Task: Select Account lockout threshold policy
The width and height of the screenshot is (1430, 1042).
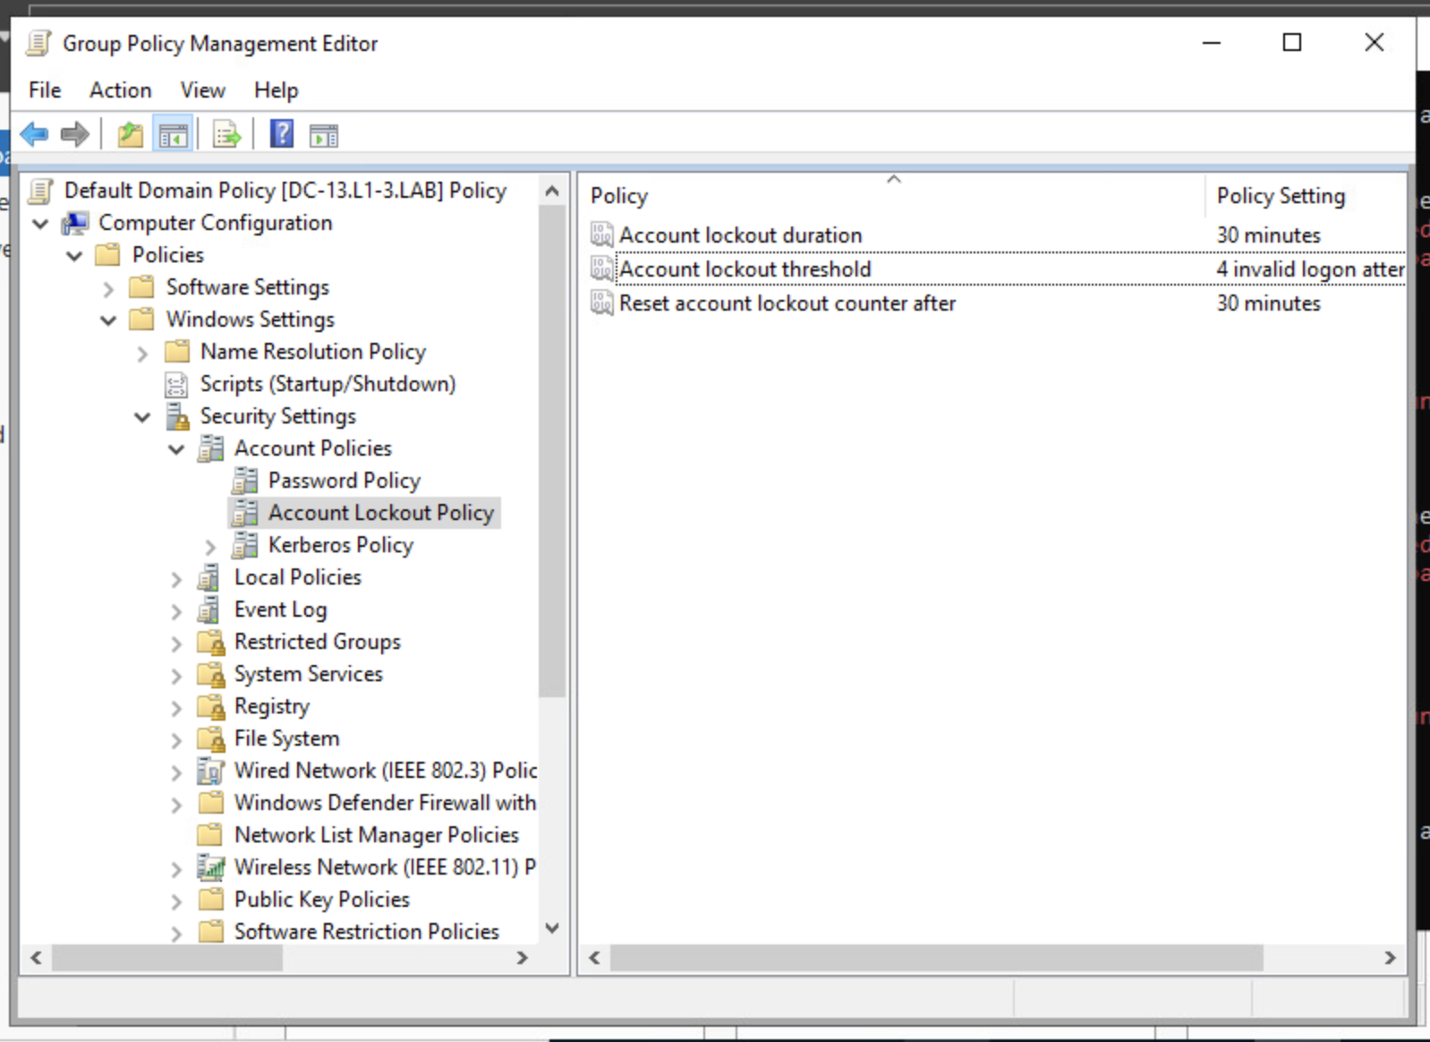Action: 745,269
